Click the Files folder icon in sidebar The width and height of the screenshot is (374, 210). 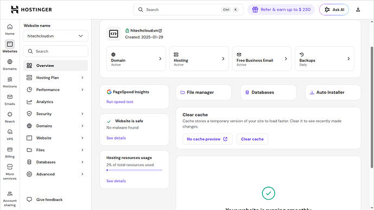29,150
